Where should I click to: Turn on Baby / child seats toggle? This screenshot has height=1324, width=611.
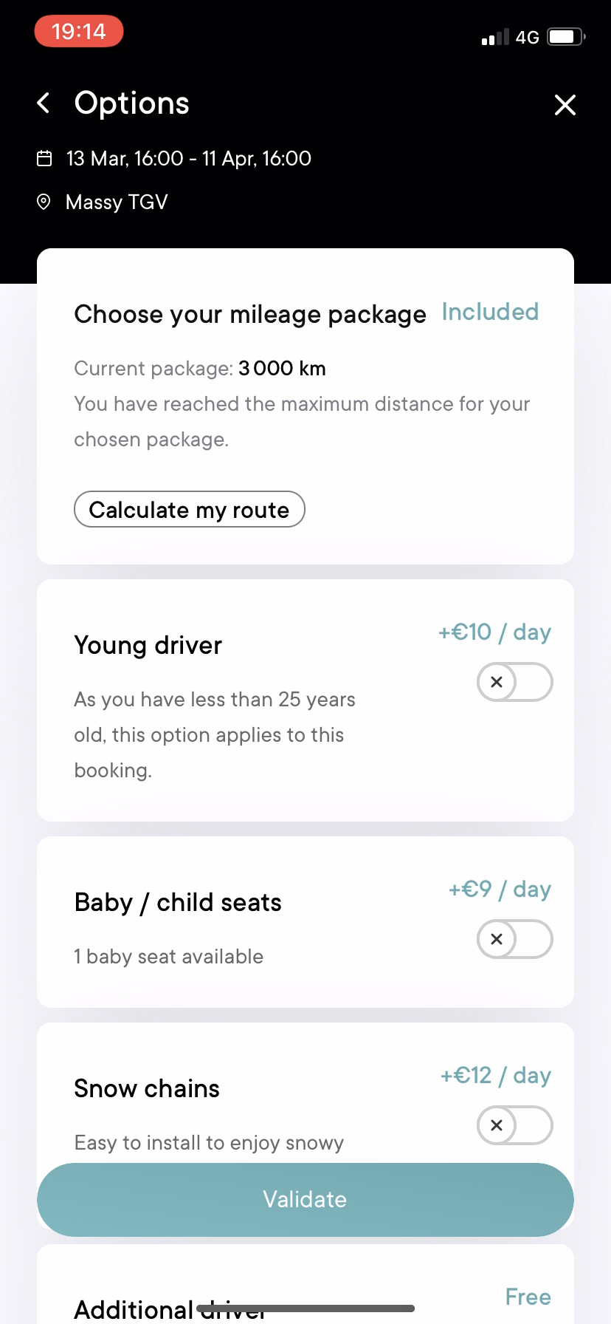click(x=514, y=939)
